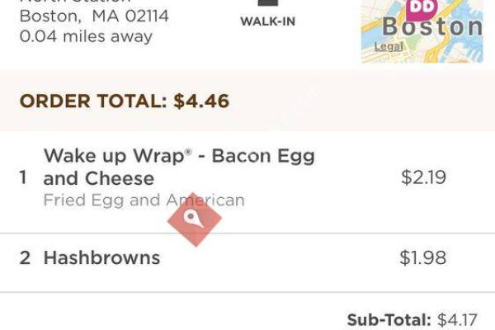
Task: Tap the Dunkin' DD map pin
Action: click(x=421, y=8)
